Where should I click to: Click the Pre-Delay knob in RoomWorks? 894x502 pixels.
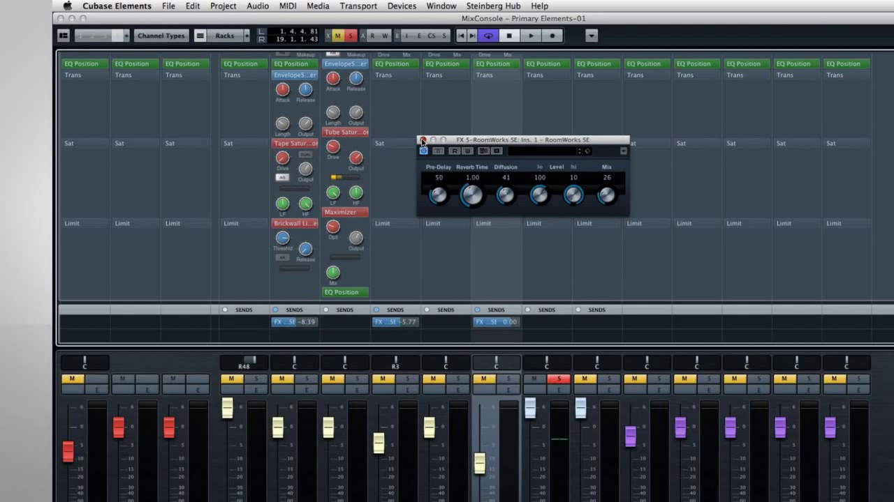[x=439, y=195]
